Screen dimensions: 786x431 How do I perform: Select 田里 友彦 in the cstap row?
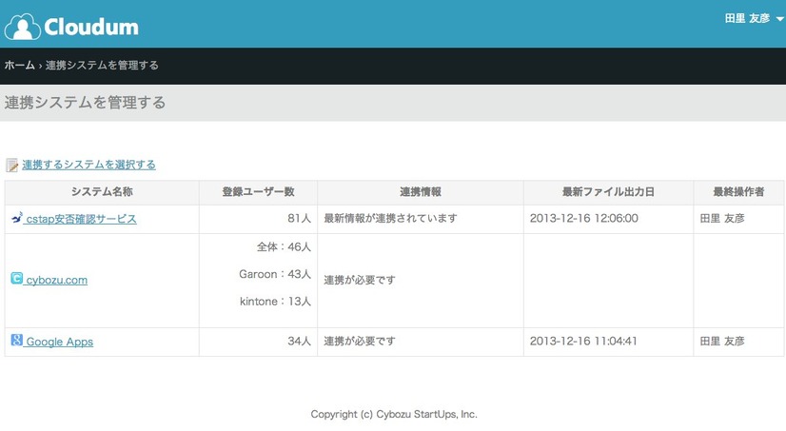click(722, 219)
